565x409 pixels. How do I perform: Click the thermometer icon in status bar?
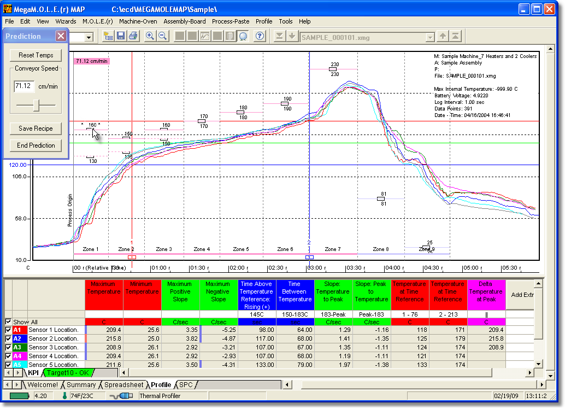[65, 396]
